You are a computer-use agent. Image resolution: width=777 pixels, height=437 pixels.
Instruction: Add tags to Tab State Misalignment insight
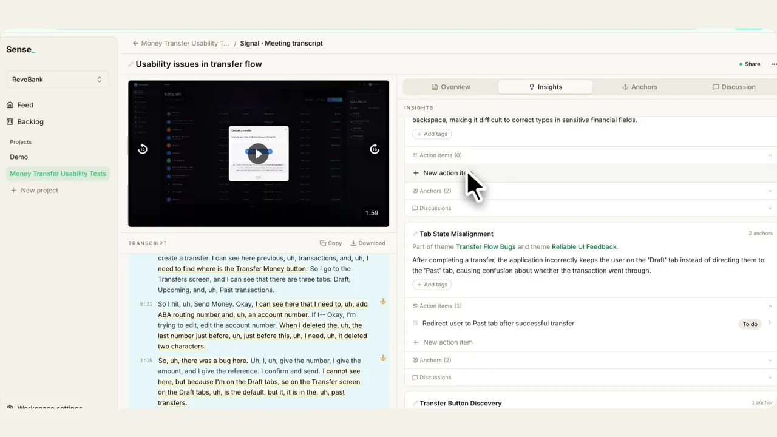[x=431, y=285]
